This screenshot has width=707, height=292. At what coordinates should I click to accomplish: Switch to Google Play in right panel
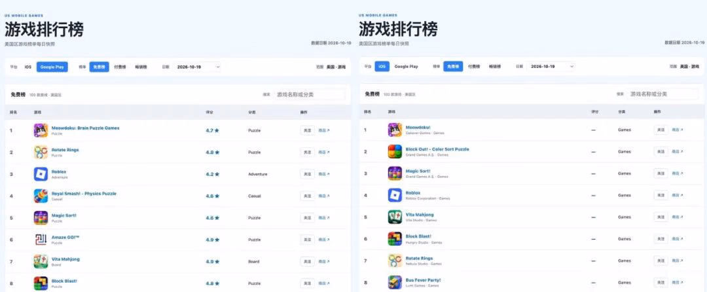(x=407, y=66)
